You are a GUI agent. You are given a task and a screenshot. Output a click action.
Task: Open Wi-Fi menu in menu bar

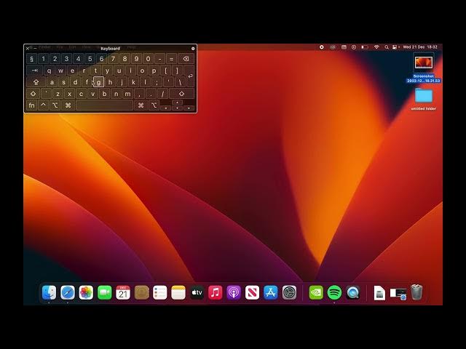click(x=376, y=47)
